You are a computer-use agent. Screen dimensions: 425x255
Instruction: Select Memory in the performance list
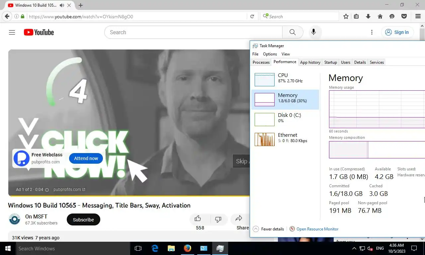tap(285, 99)
